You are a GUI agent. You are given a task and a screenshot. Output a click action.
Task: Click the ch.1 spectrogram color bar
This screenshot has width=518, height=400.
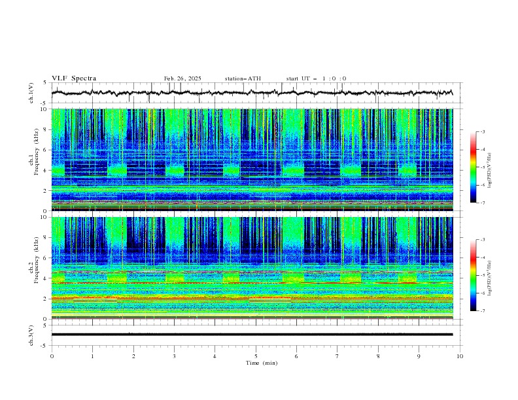click(x=473, y=167)
